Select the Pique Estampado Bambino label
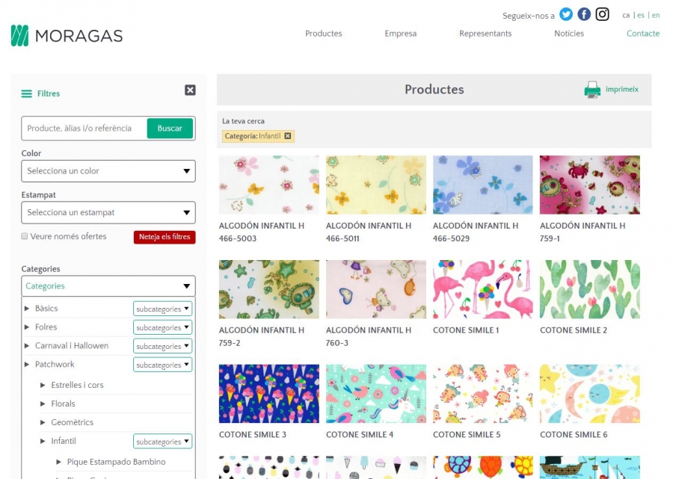The image size is (673, 479). click(x=117, y=462)
